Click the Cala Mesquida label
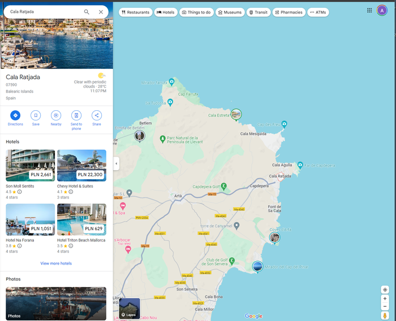Image resolution: width=396 pixels, height=321 pixels. 253,134
